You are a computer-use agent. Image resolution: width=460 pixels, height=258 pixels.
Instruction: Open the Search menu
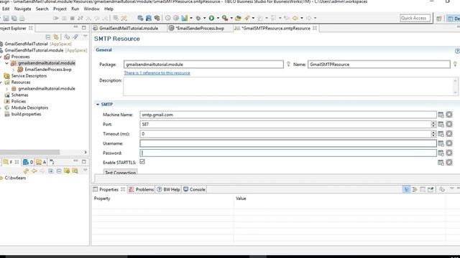coord(42,9)
